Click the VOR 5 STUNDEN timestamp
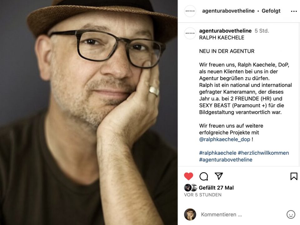This screenshot has height=225, width=300. [x=202, y=195]
